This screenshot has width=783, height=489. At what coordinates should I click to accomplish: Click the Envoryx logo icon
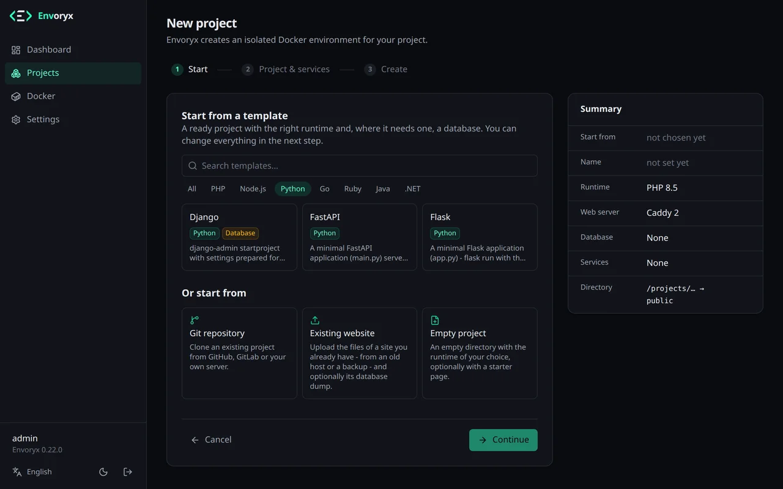coord(21,16)
